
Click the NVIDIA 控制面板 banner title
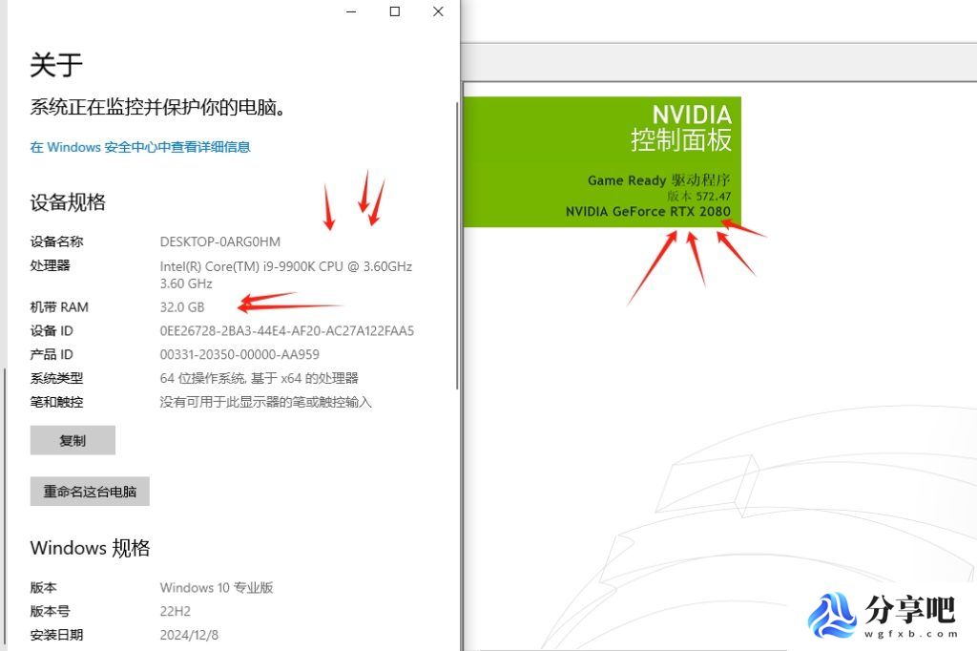(681, 128)
